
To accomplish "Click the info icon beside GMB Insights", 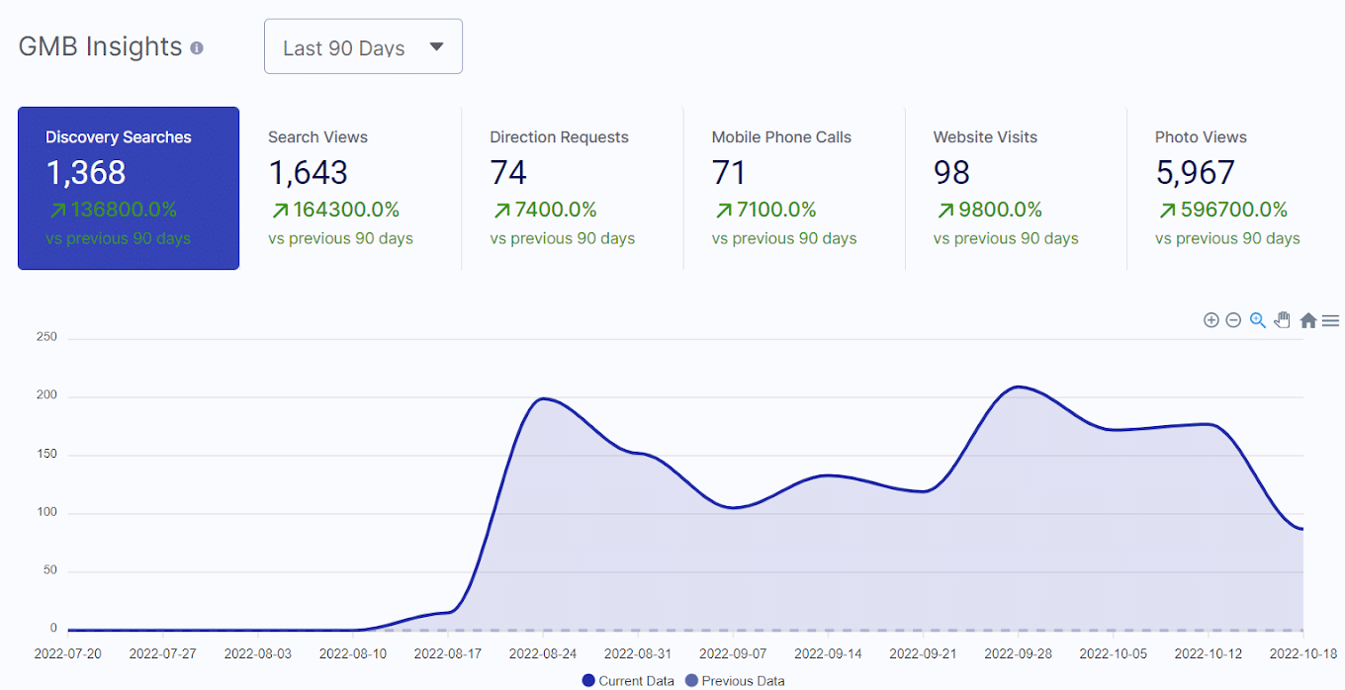I will point(197,47).
